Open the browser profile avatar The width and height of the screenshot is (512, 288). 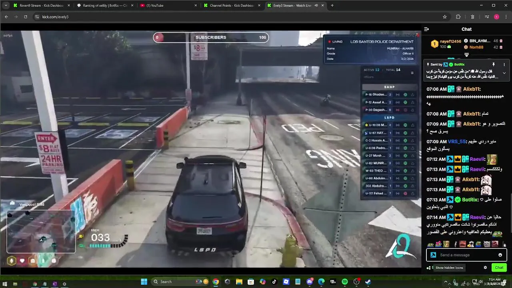click(x=496, y=17)
